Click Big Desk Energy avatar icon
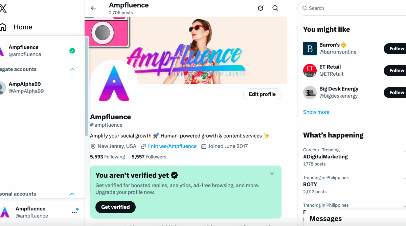406x226 pixels. pos(310,93)
